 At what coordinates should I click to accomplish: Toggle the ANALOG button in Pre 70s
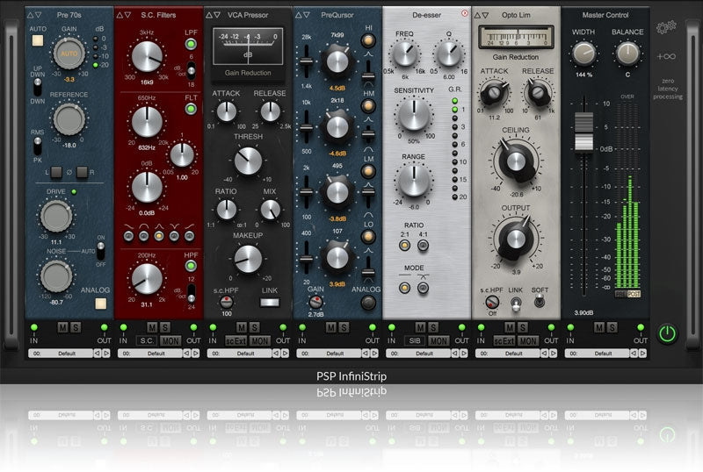[100, 304]
